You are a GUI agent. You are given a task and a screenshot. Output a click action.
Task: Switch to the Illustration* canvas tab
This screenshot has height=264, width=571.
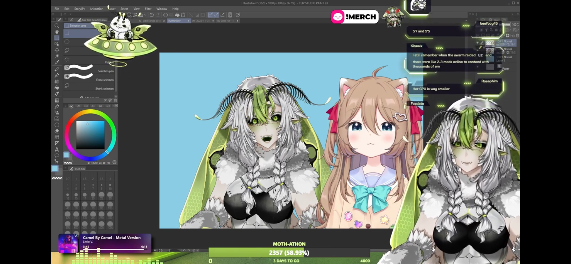[178, 21]
